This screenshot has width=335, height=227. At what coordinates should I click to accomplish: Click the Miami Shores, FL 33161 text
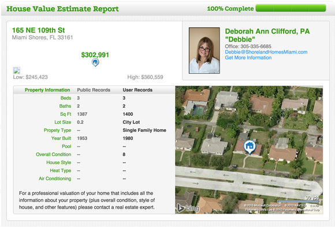(x=42, y=37)
